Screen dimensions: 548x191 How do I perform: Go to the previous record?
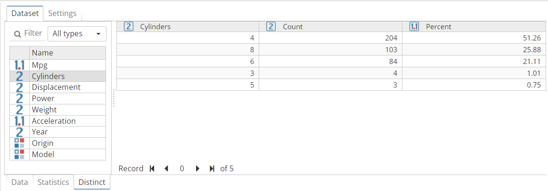tap(166, 168)
